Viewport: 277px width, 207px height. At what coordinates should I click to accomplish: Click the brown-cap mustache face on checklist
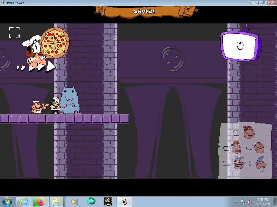236,147
